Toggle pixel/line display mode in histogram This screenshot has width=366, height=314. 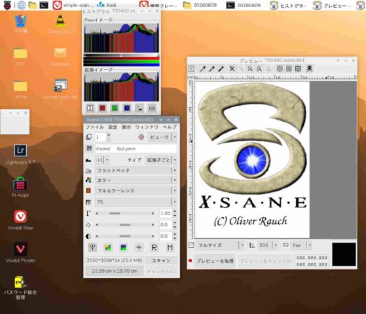139,108
